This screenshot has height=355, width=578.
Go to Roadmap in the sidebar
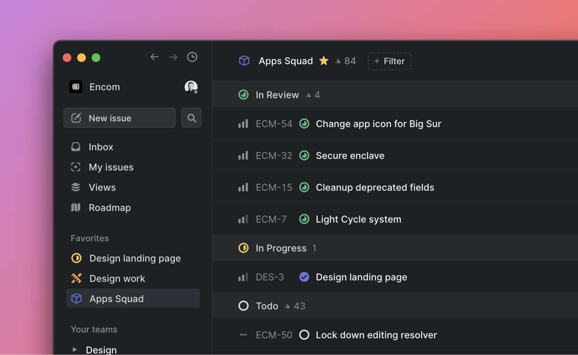[x=110, y=208]
